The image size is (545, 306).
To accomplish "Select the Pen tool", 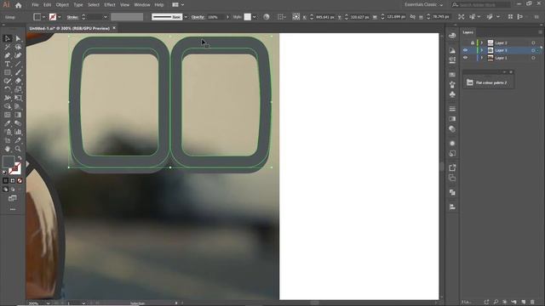I will 8,55.
